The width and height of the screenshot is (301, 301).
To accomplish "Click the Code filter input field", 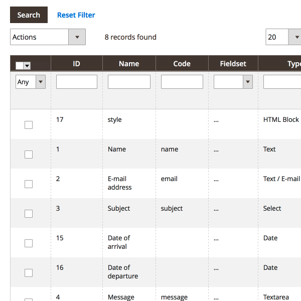I will (182, 82).
